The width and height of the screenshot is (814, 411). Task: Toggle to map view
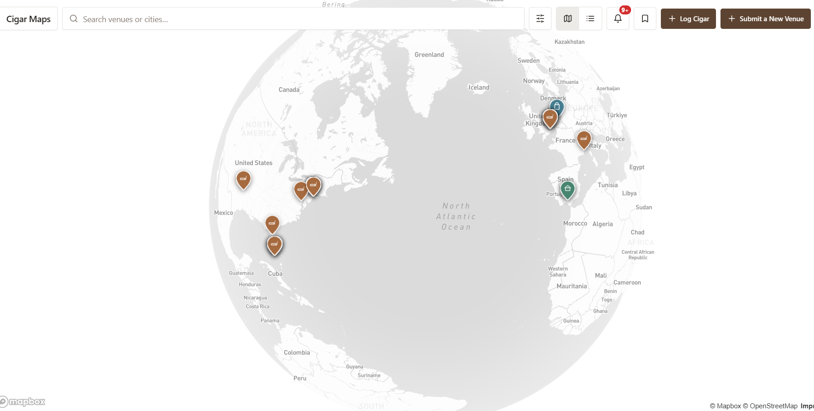tap(567, 18)
